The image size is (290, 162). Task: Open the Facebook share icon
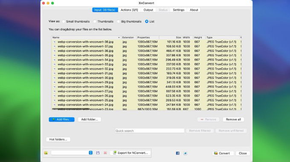(177, 153)
